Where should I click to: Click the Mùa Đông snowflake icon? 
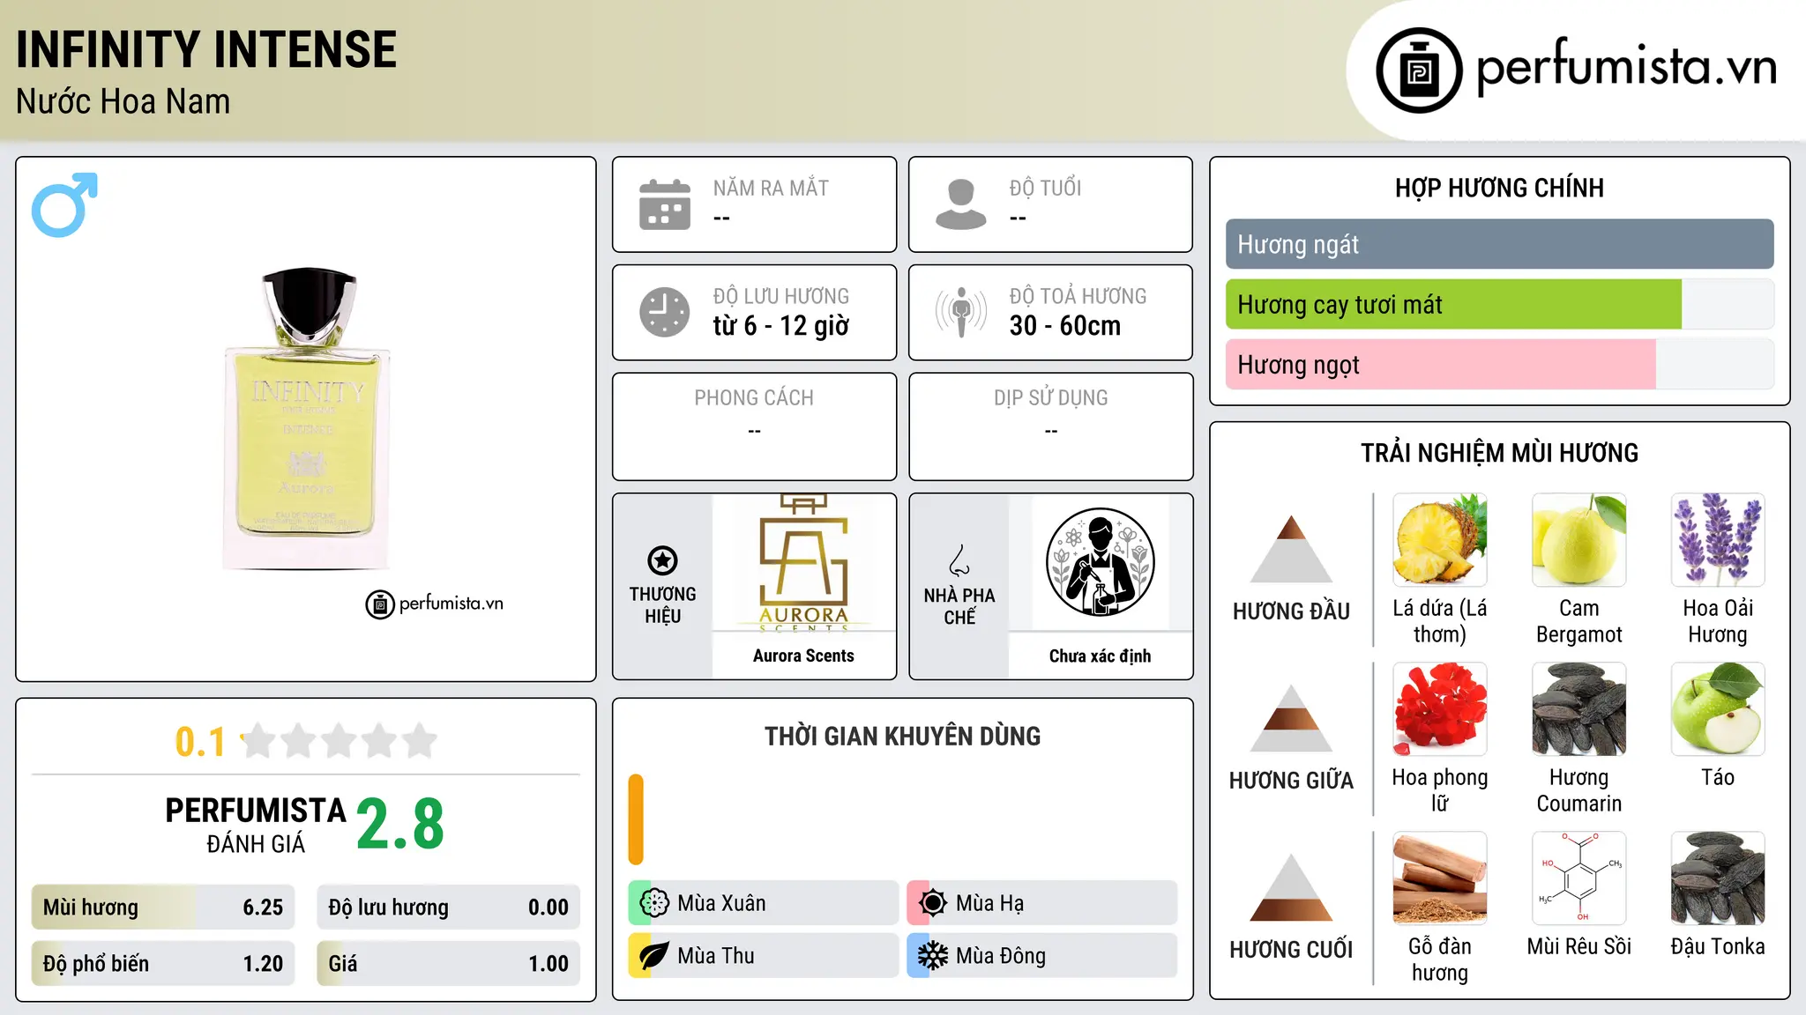click(x=933, y=956)
